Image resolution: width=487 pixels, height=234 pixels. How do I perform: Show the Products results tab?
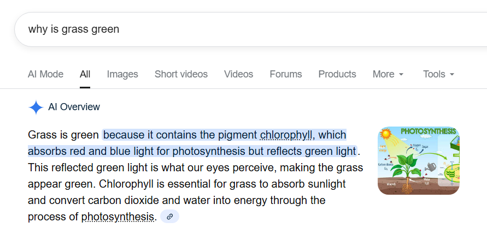pos(337,74)
